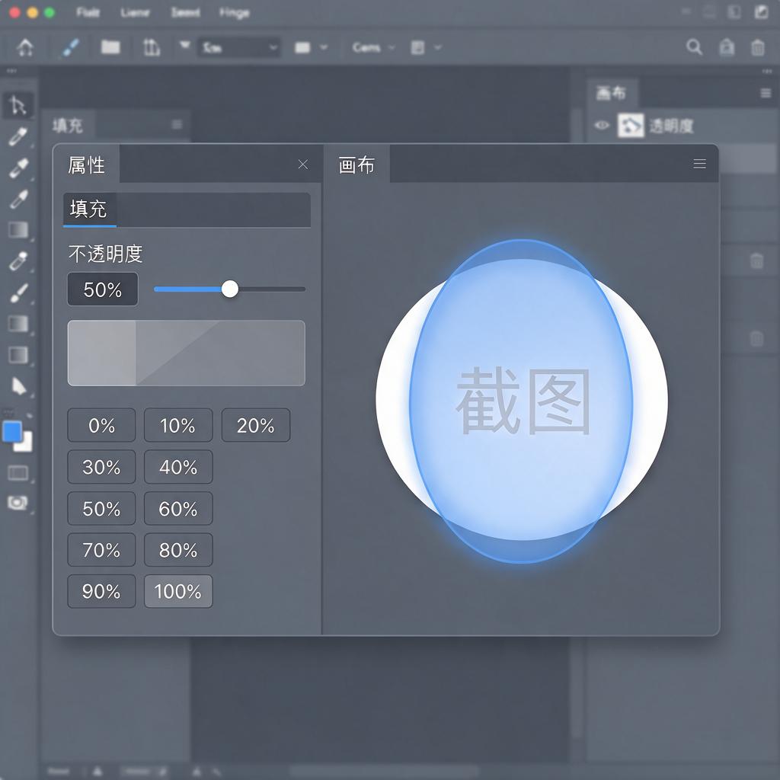Screen dimensions: 780x780
Task: Click the align icon next to folder
Action: click(152, 47)
